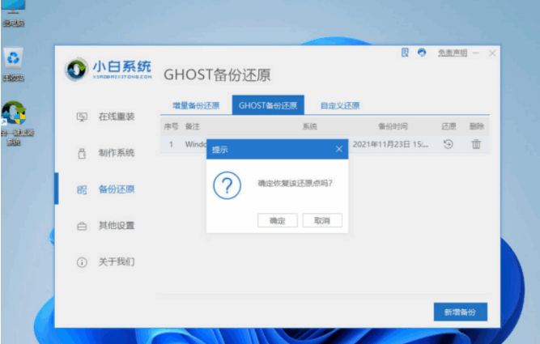Screen dimensions: 540x344
Task: Confirm restore with 确定 button
Action: [277, 220]
